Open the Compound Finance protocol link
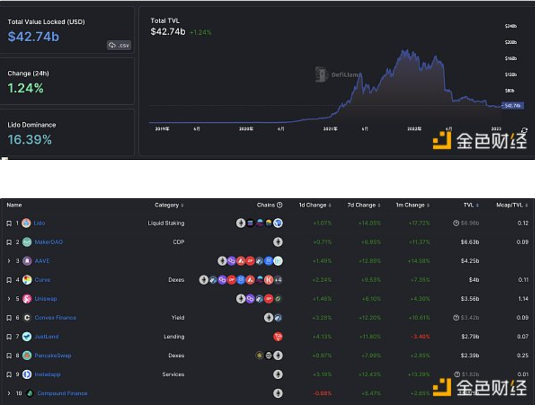The image size is (535, 405). tap(62, 394)
